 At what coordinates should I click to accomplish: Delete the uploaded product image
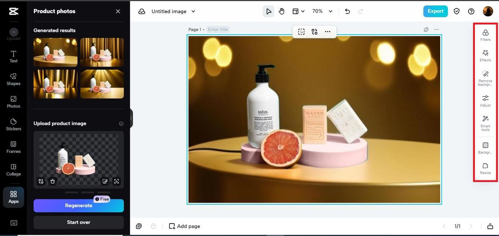pos(53,181)
